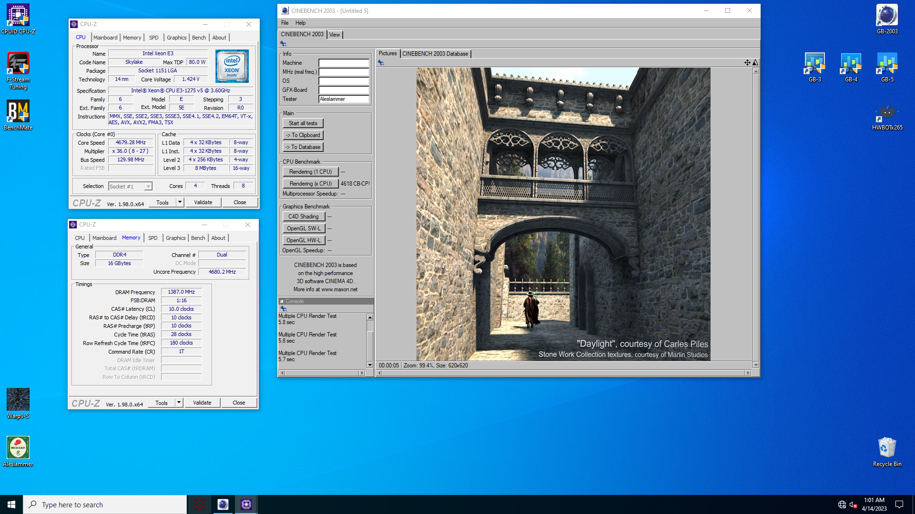This screenshot has height=514, width=915.
Task: Open the F-Stream Tuning desktop icon
Action: [18, 70]
